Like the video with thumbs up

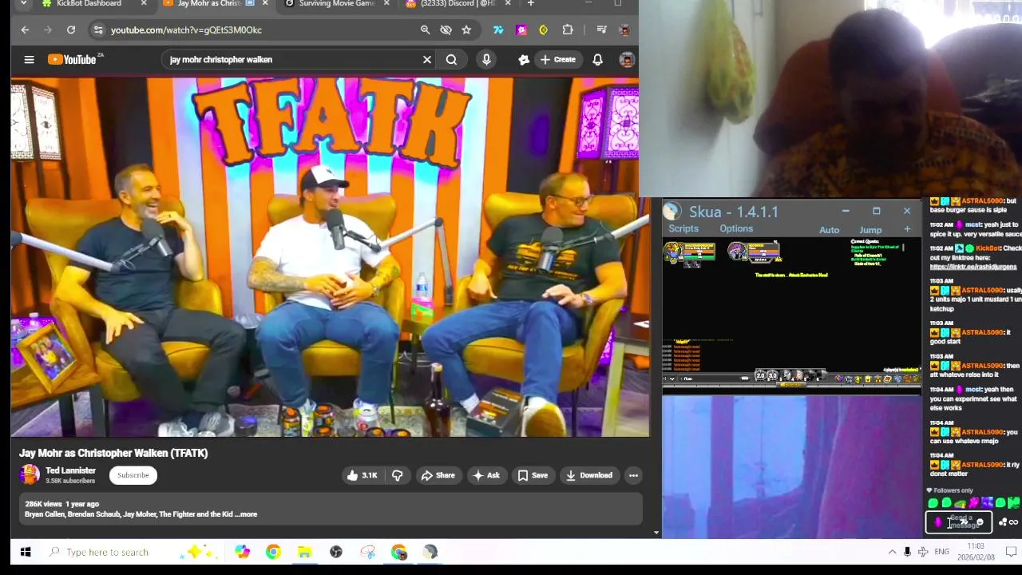tap(362, 475)
